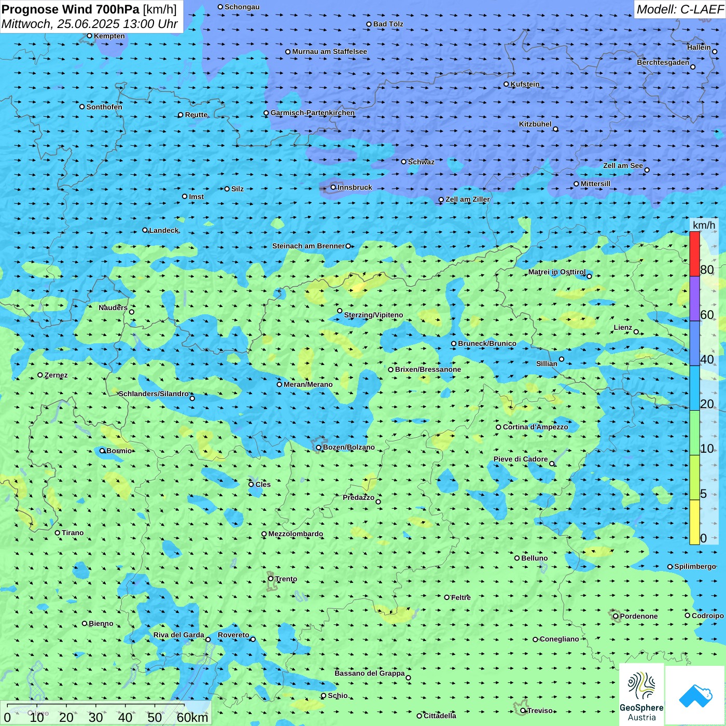Click the Bozen/Bolzano city marker
This screenshot has width=726, height=726.
coord(319,447)
